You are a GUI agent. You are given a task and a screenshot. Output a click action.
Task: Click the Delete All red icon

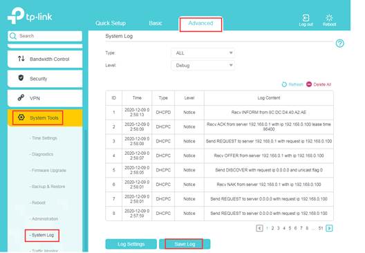point(309,84)
